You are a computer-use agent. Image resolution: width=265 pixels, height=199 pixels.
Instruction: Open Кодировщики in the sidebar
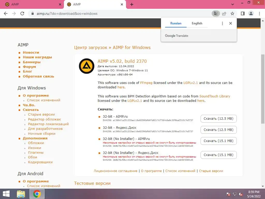40,162
